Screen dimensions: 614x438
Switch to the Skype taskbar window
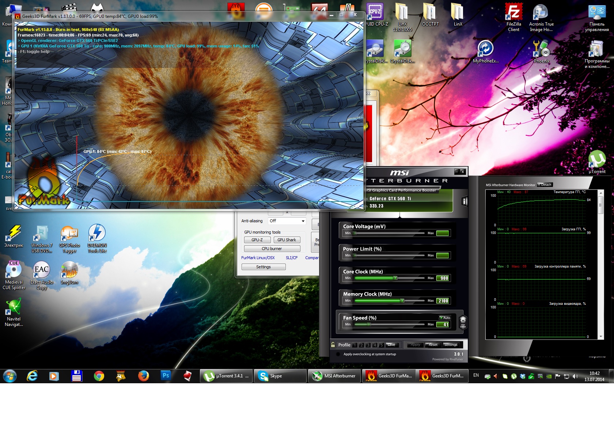click(280, 376)
